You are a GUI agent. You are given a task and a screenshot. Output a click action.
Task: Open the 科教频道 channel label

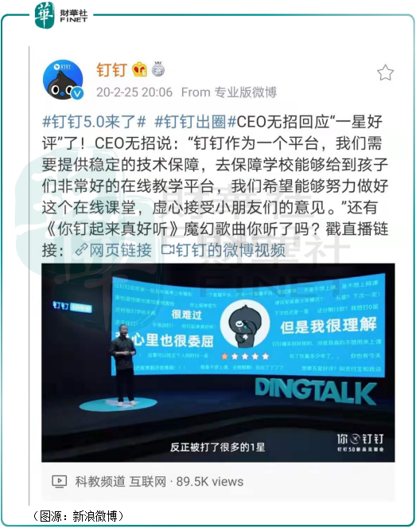pyautogui.click(x=100, y=482)
